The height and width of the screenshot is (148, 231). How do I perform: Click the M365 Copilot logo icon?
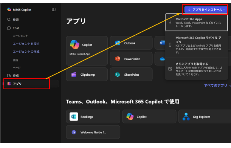(9, 9)
